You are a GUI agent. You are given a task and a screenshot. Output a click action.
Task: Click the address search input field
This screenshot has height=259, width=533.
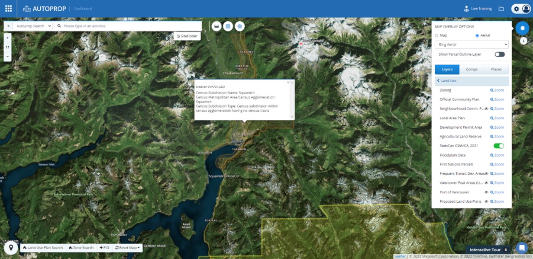pyautogui.click(x=130, y=26)
